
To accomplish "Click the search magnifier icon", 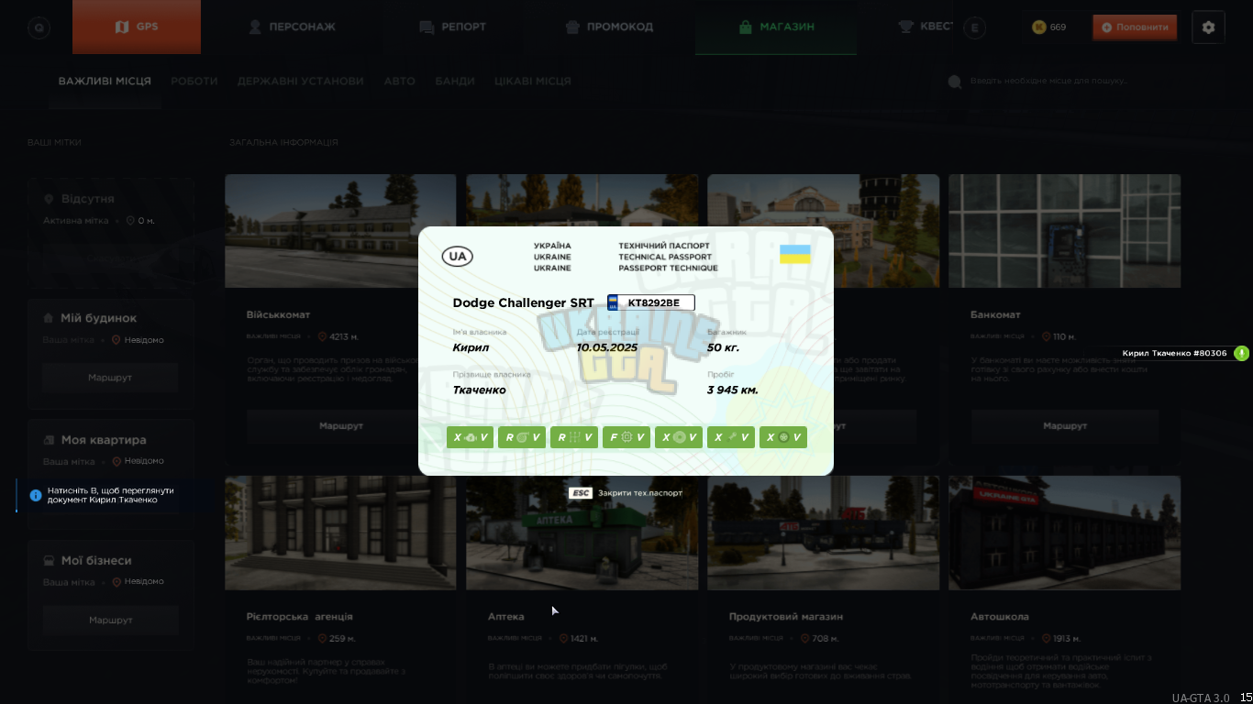I will [x=954, y=82].
